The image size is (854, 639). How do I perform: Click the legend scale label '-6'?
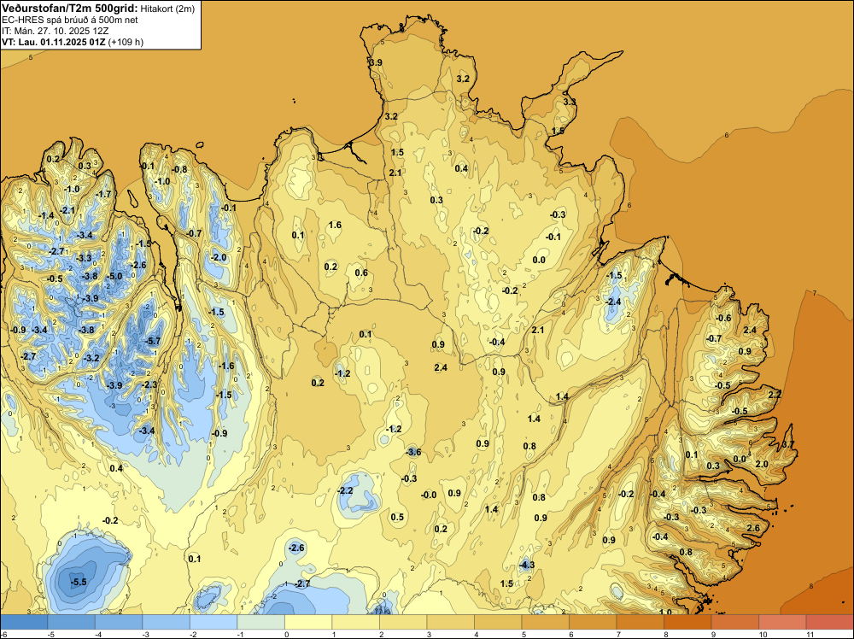click(x=3, y=634)
